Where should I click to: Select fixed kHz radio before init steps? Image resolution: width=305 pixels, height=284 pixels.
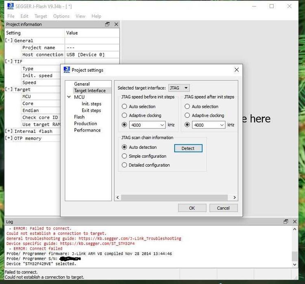click(124, 125)
